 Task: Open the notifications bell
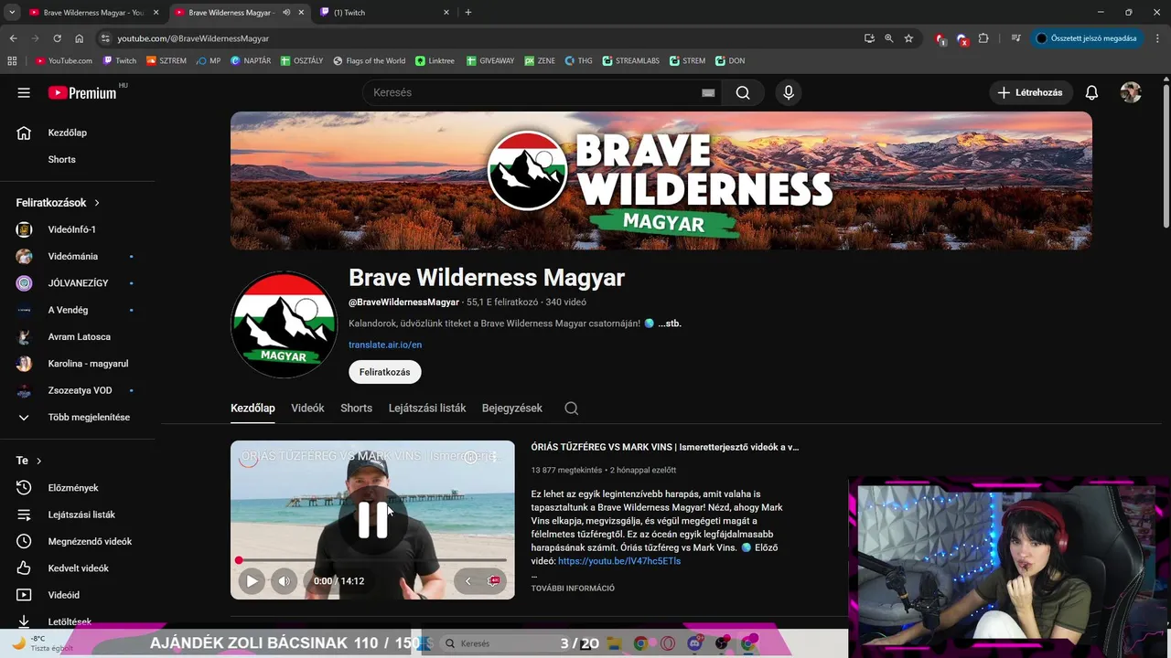[1091, 92]
